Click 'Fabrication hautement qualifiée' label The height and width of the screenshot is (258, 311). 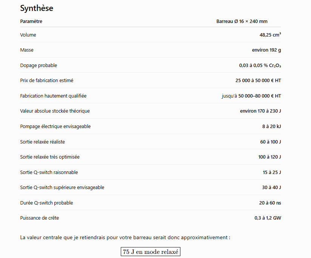point(53,96)
